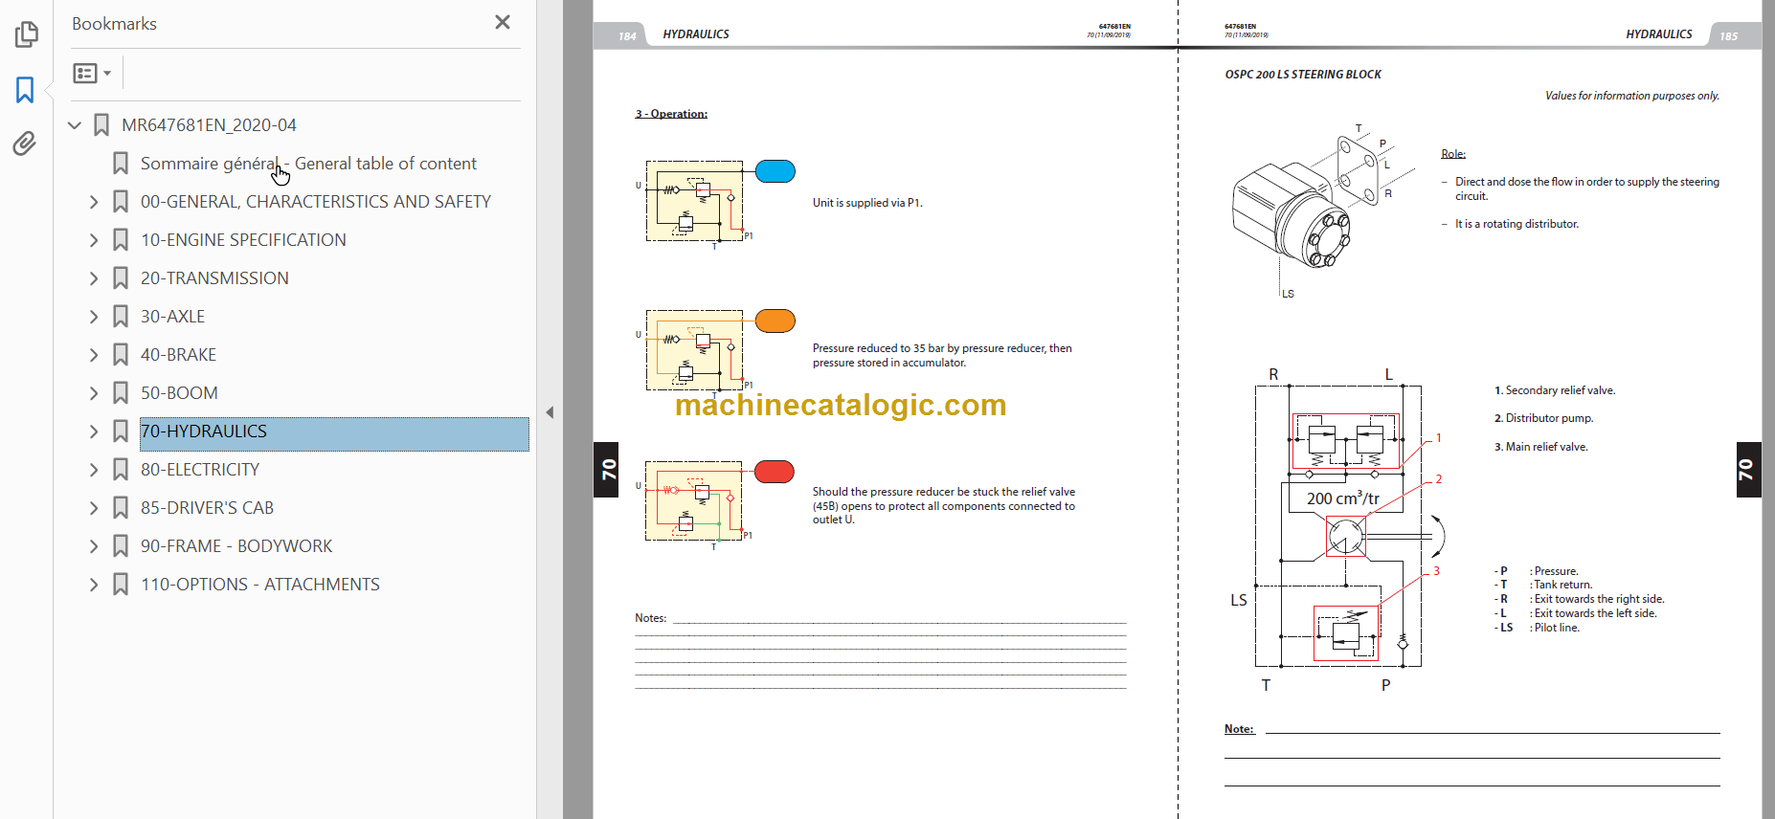Image resolution: width=1775 pixels, height=819 pixels.
Task: Click the 'OSPC 200 LS STEERING BLOCK' title
Action: (1303, 75)
